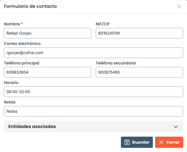Viewport: 187px width, 152px height.
Task: Expand the Entidades asociadas chevron
Action: click(x=176, y=127)
